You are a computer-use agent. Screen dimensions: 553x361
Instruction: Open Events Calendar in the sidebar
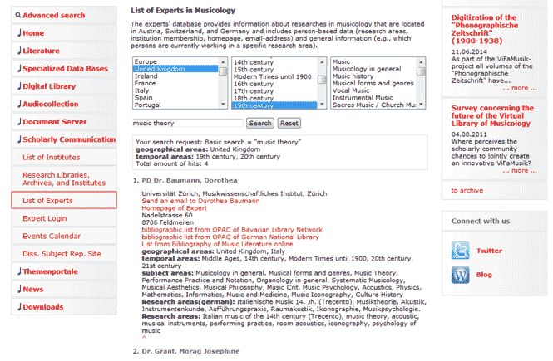tap(52, 236)
